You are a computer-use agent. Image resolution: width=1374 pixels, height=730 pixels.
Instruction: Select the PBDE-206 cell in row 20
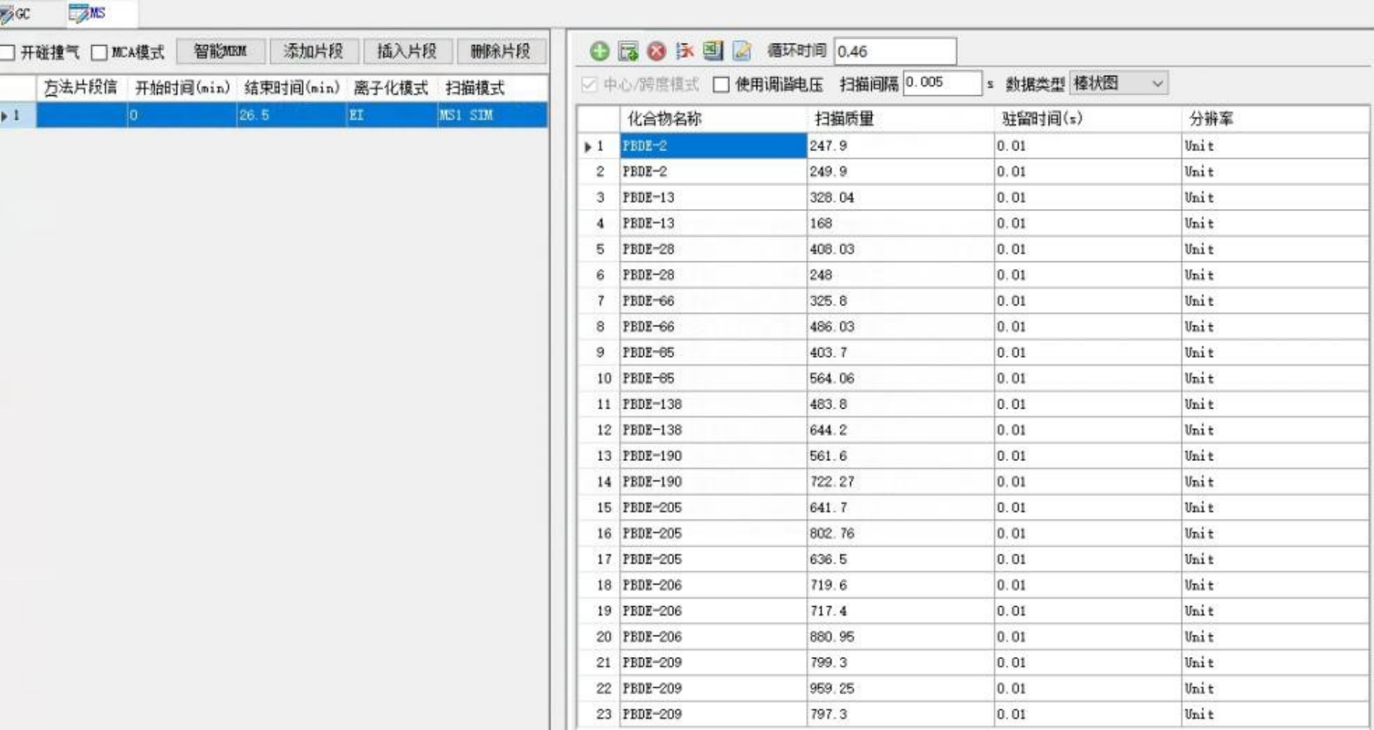click(x=713, y=637)
